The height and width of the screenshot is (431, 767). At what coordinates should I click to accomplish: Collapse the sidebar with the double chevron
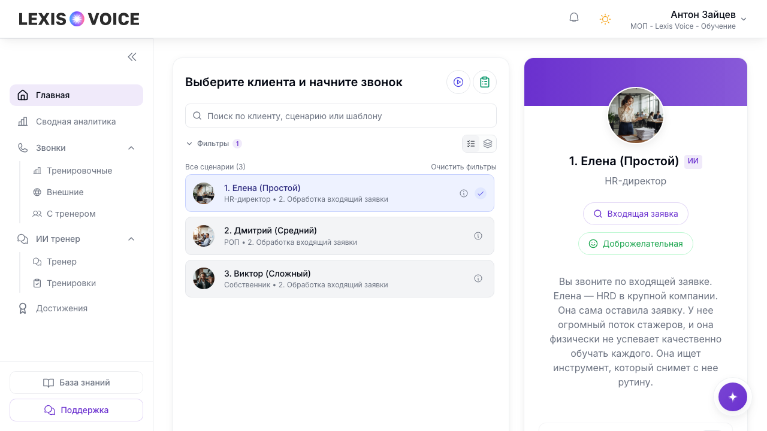coord(132,57)
